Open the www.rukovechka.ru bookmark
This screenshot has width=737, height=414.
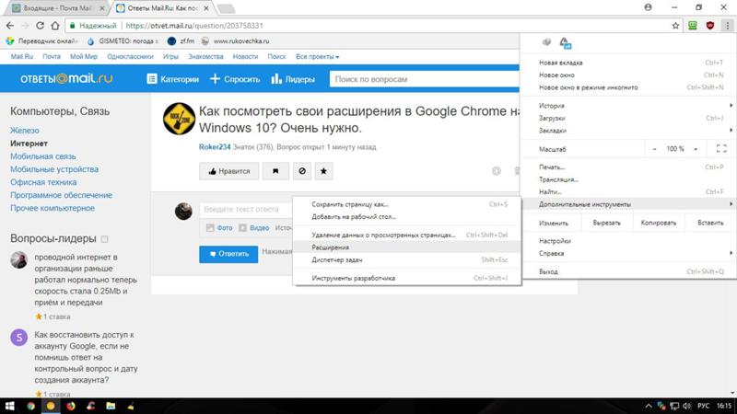click(x=236, y=41)
